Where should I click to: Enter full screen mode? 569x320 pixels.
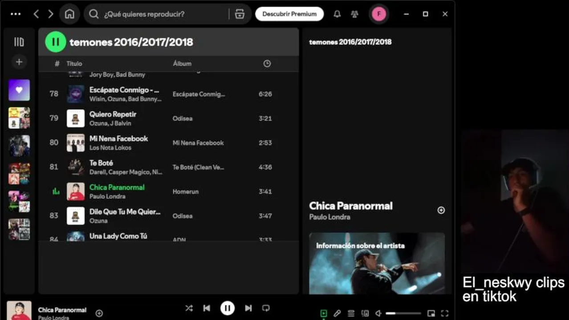(444, 313)
